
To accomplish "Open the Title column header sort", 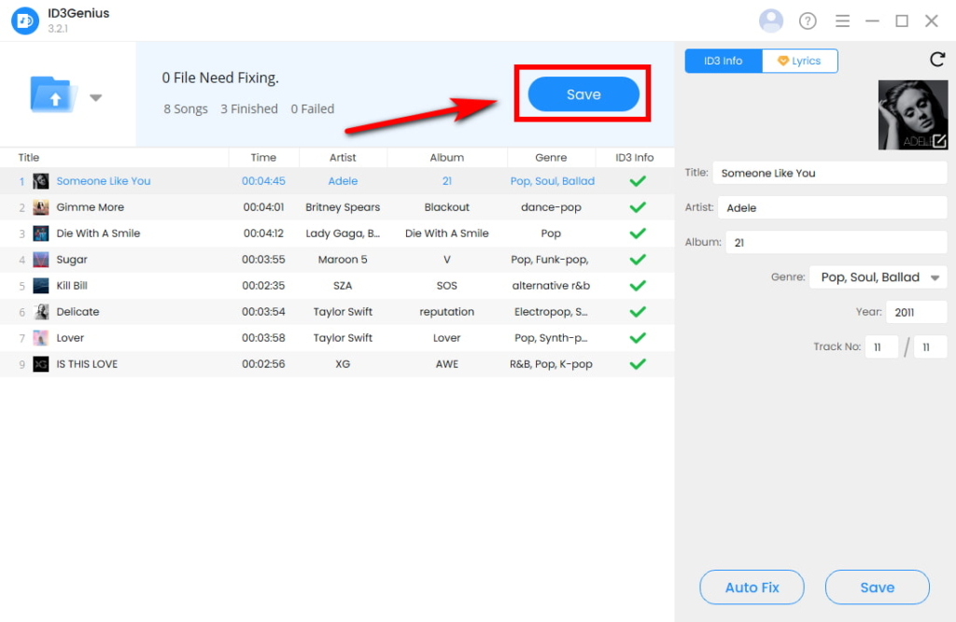I will click(x=29, y=157).
